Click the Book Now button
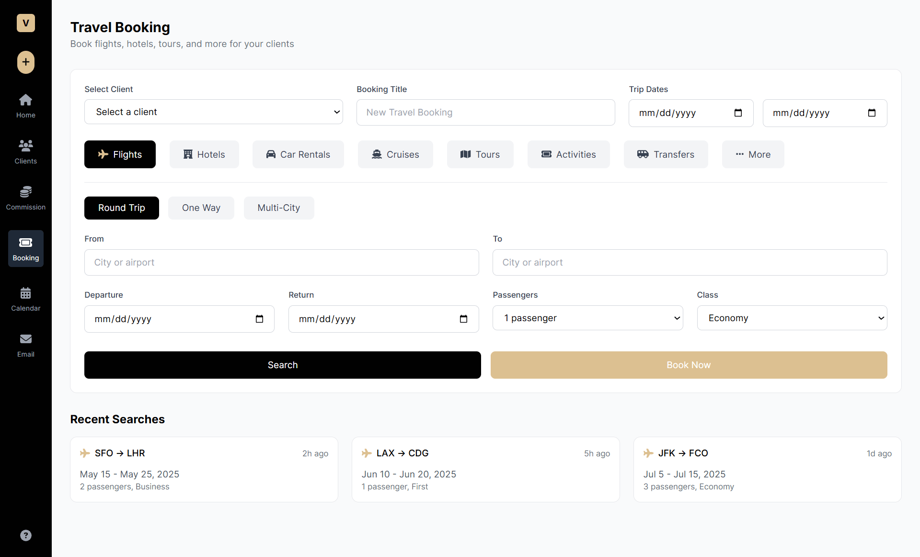The width and height of the screenshot is (920, 557). pyautogui.click(x=689, y=365)
